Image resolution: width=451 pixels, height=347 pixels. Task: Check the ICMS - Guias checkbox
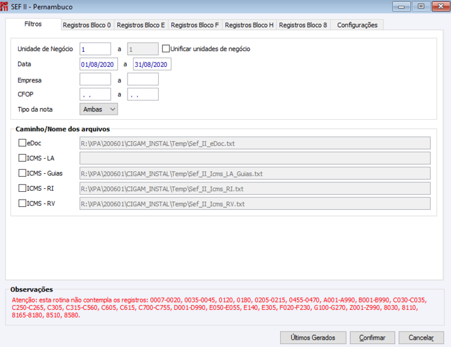22,173
